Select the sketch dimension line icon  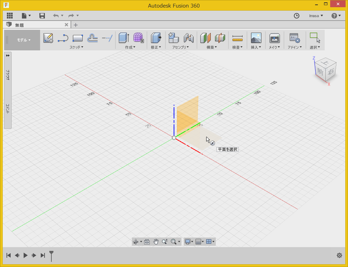click(x=107, y=38)
